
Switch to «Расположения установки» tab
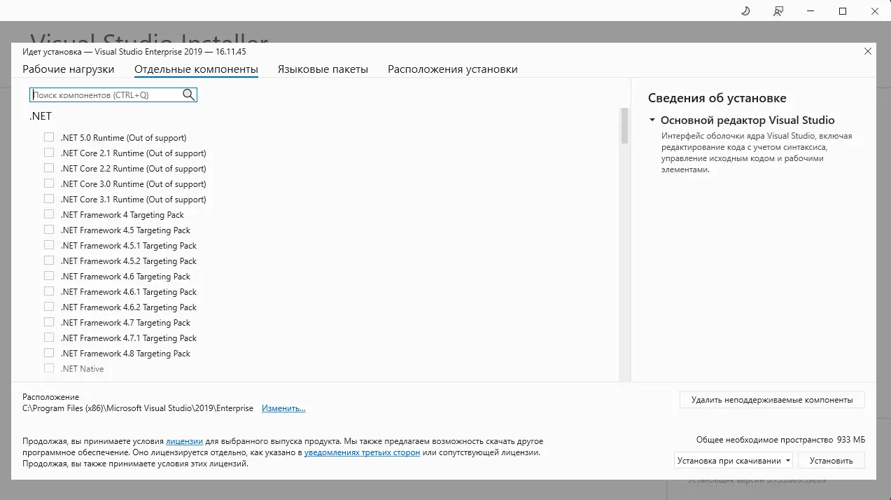pos(452,69)
